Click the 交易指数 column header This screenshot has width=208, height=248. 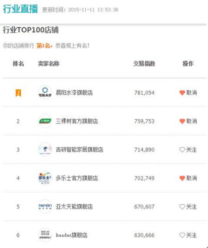(x=144, y=63)
